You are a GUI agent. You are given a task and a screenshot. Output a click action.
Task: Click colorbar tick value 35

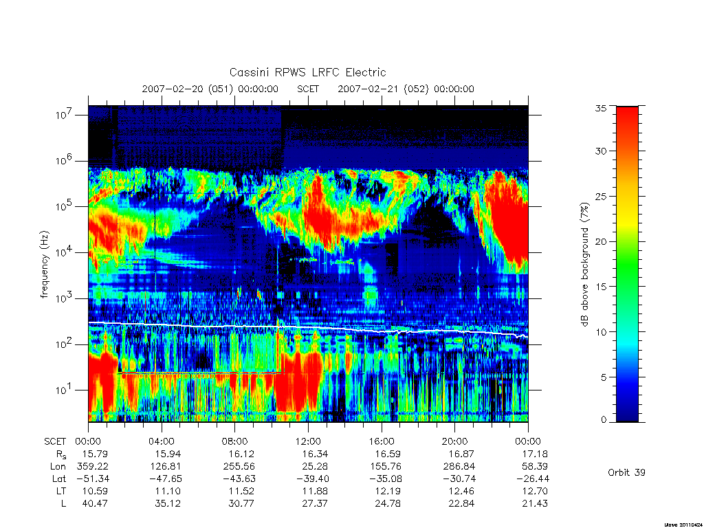point(600,108)
